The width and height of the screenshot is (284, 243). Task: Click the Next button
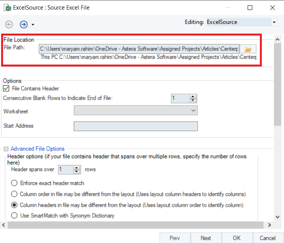tap(206, 238)
